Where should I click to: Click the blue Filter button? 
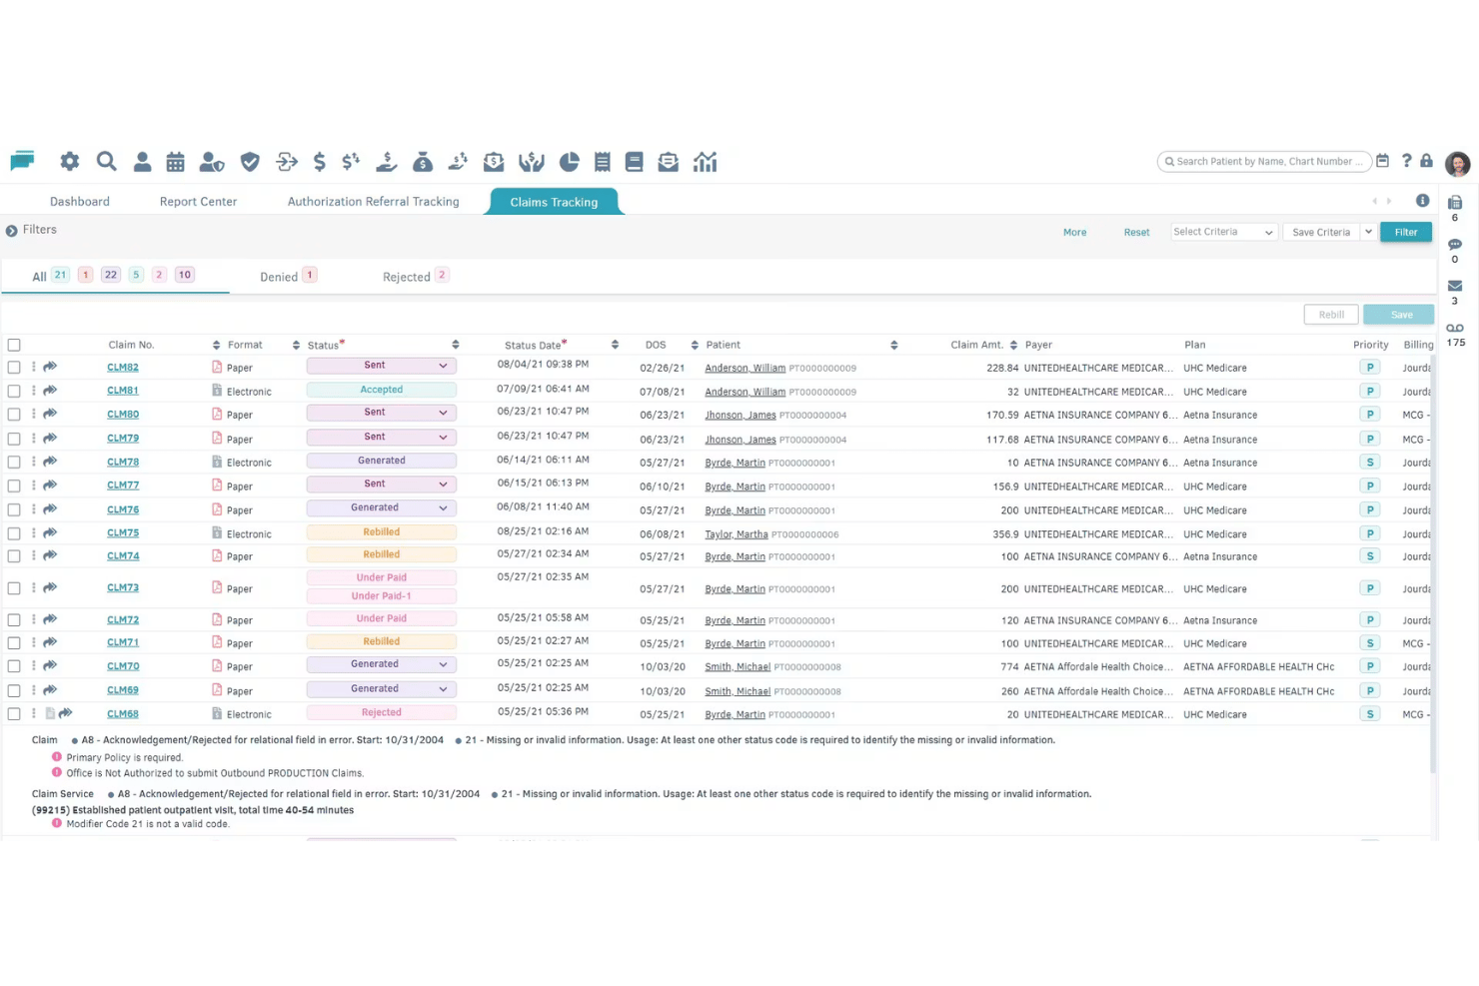pos(1406,232)
